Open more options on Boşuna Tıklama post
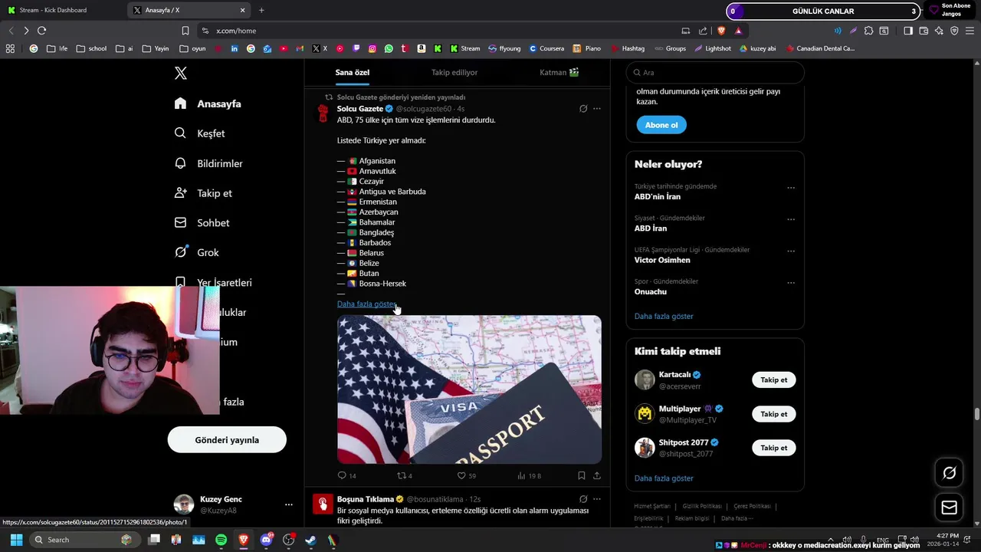 coord(597,499)
